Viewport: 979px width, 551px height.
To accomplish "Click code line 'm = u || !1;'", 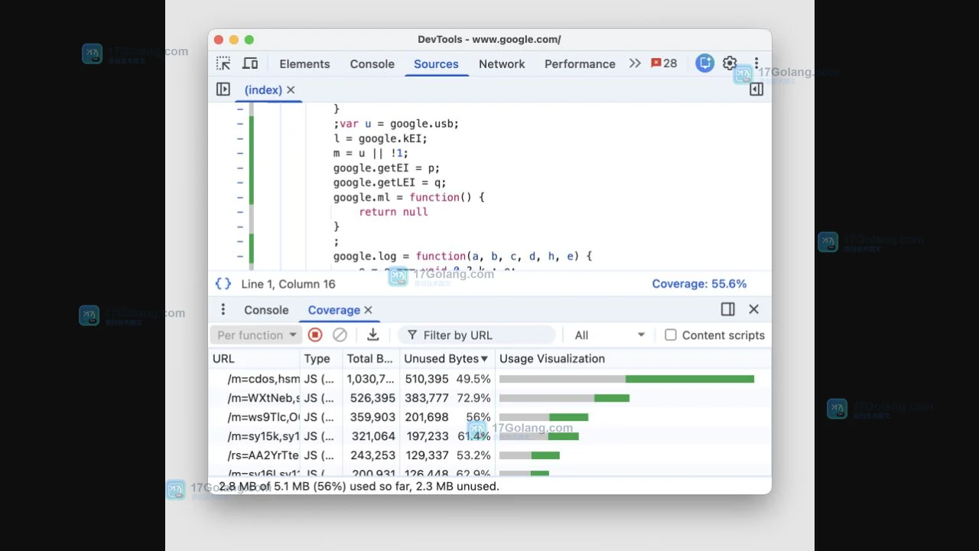I will (371, 153).
